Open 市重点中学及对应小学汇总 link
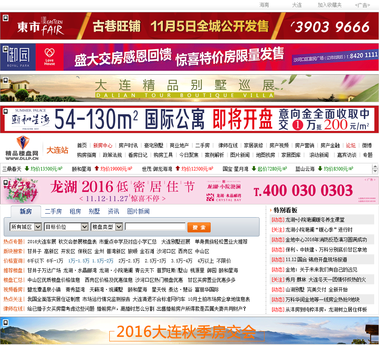The height and width of the screenshot is (345, 379). [128, 242]
